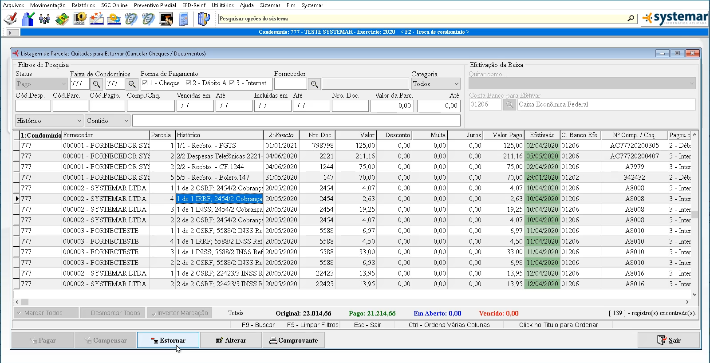Click the Fornecedor search magnifier button
710x363 pixels.
point(314,84)
